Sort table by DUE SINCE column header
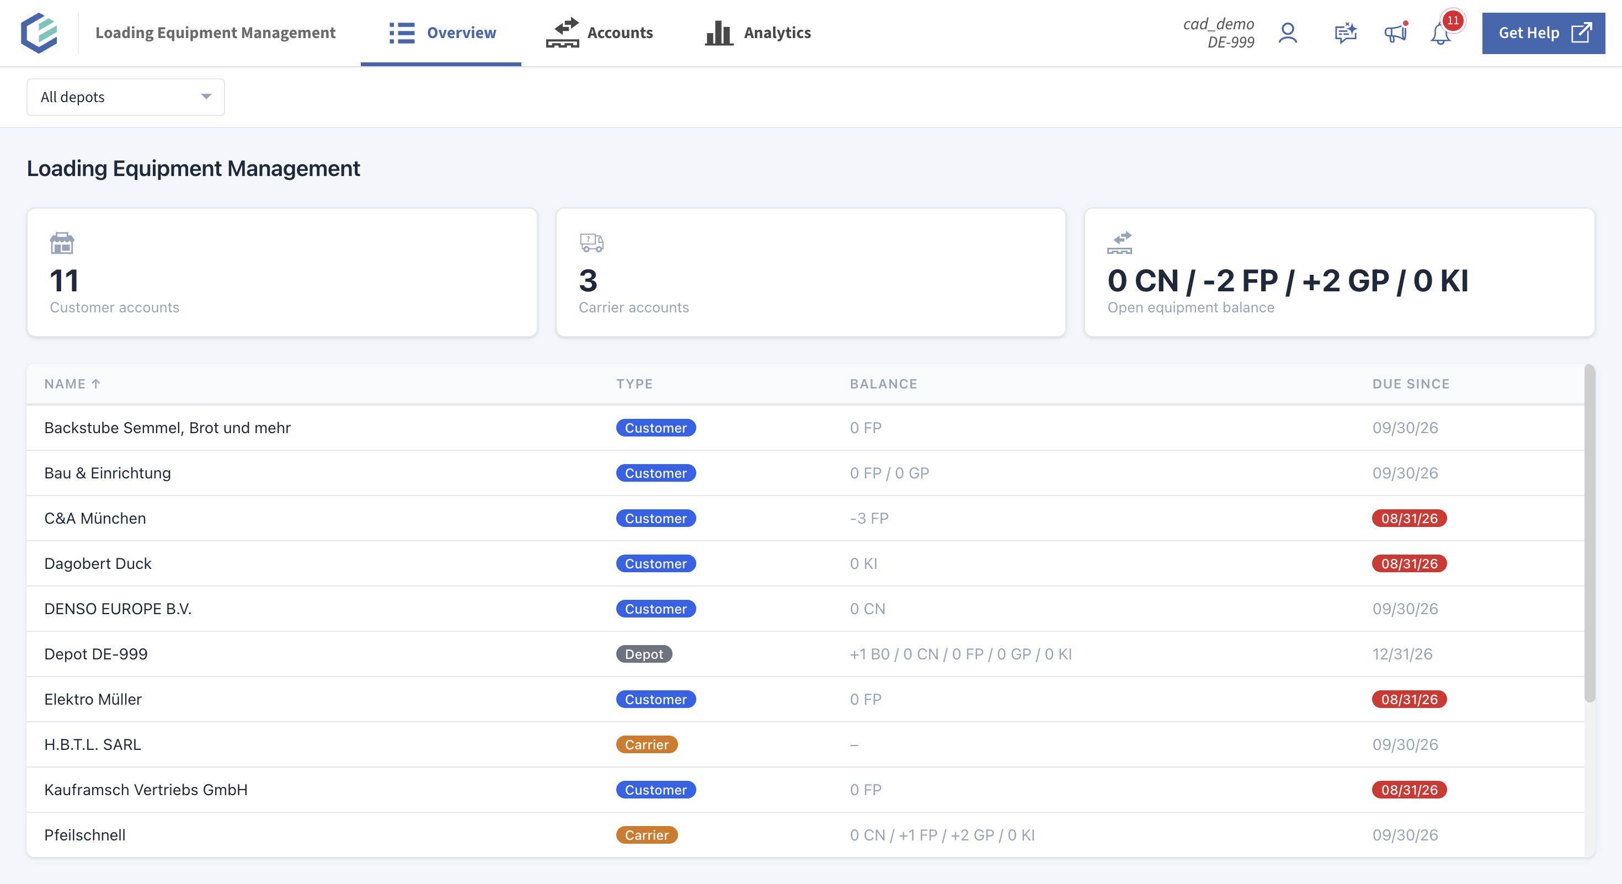 (x=1411, y=384)
